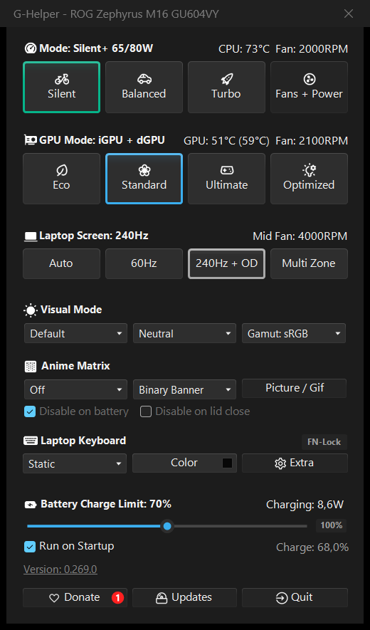This screenshot has width=370, height=630.
Task: Select Standard GPU mode
Action: [144, 179]
